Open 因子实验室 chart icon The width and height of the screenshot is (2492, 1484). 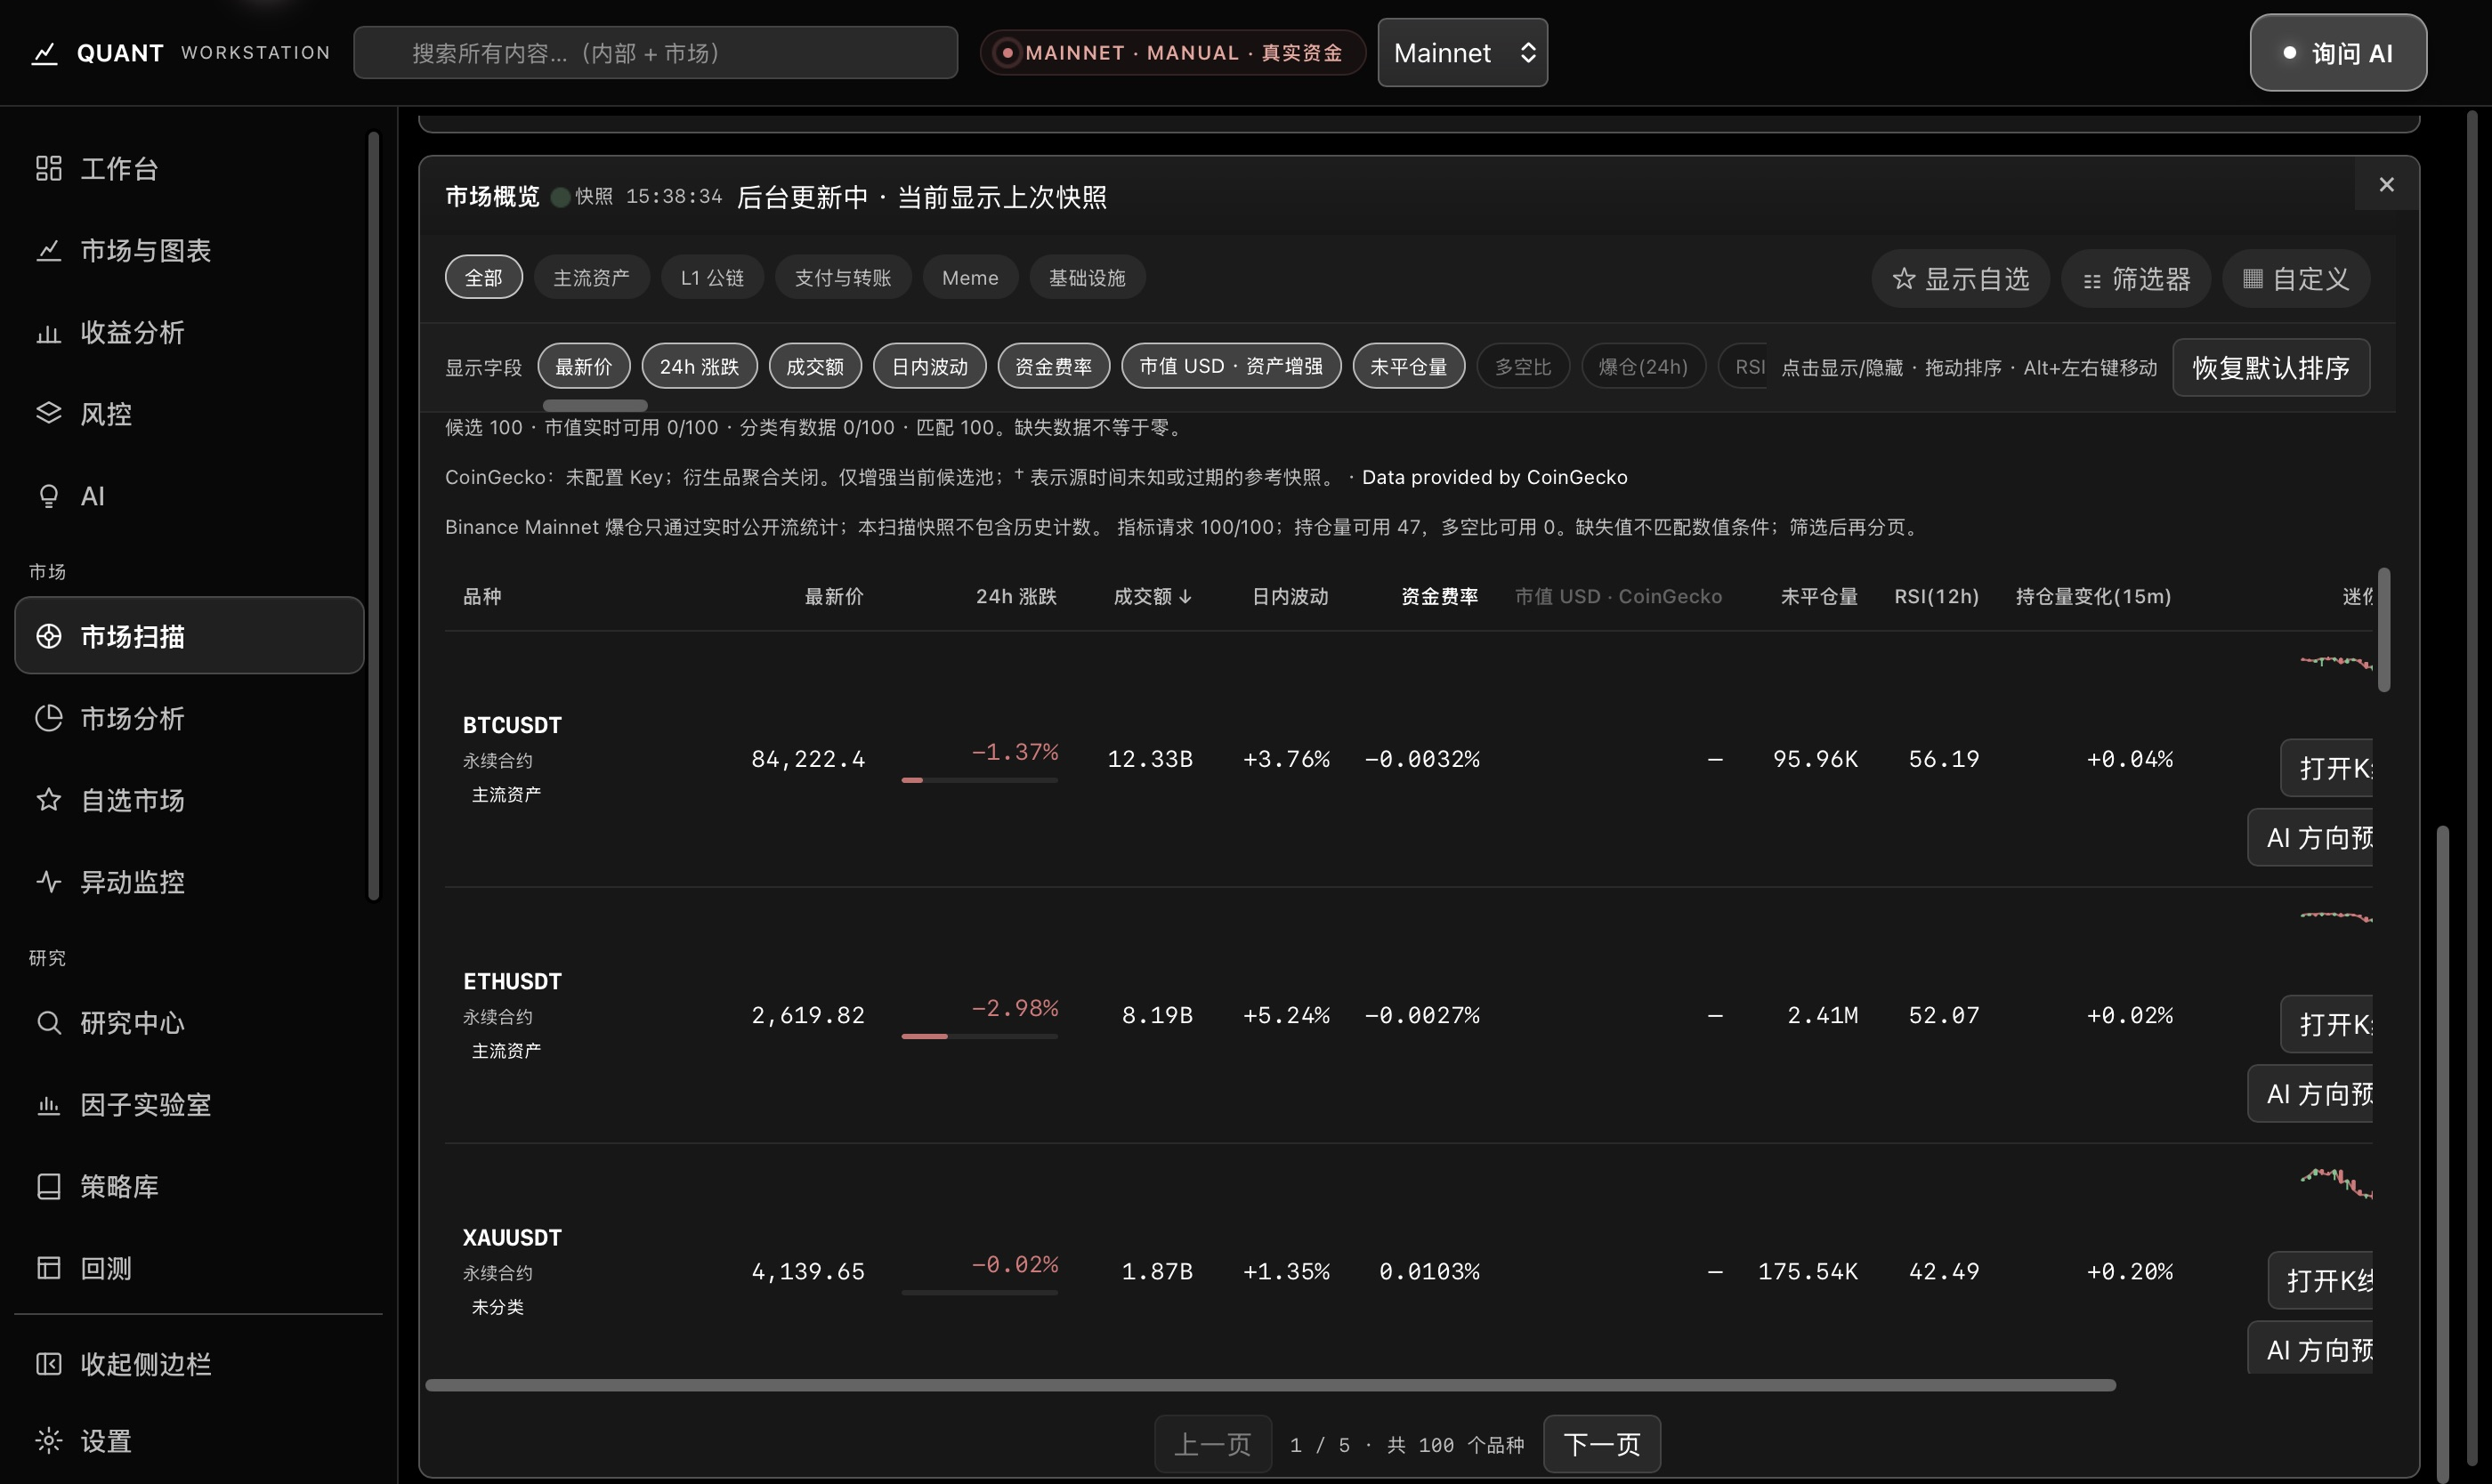[x=48, y=1105]
